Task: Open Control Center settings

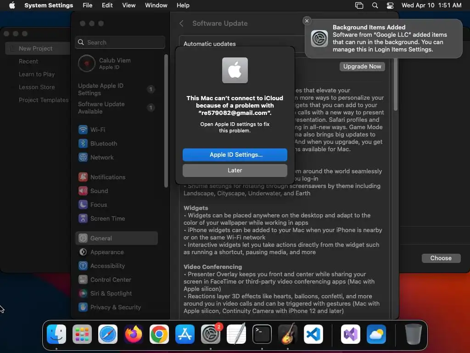Action: pos(116,280)
